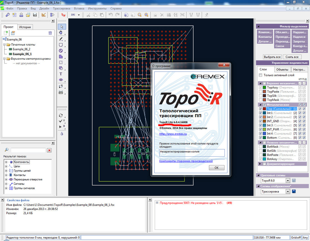Click the Выбрать все button
The image size is (310, 241).
(272, 57)
